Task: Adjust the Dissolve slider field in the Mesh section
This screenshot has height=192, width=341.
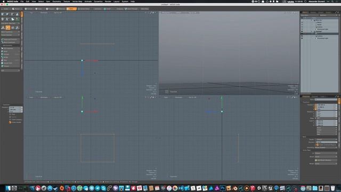Action: [327, 142]
